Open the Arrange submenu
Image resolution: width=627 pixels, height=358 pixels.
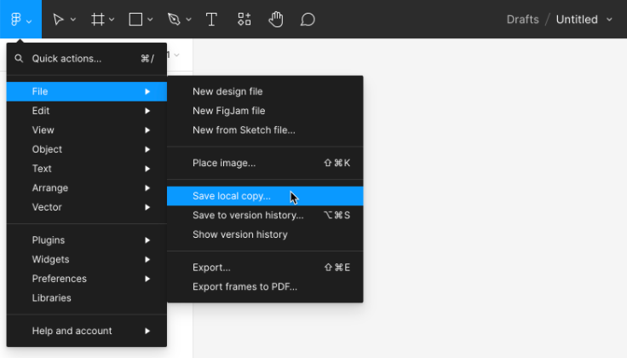click(x=87, y=188)
